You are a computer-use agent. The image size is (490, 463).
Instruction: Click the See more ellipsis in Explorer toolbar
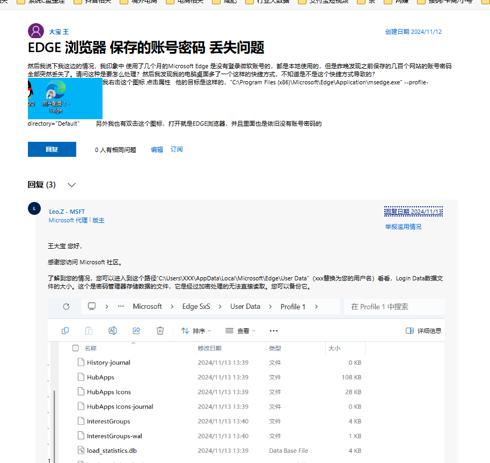click(x=273, y=331)
